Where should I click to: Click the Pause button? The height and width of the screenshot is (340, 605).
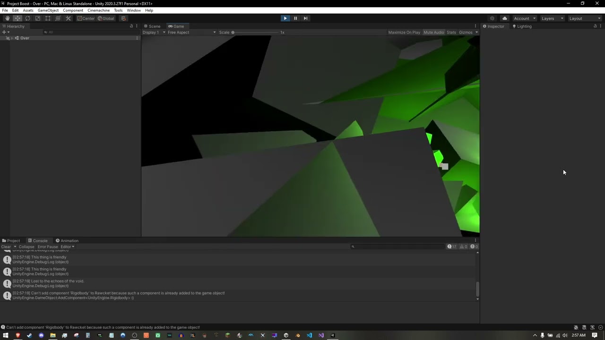click(295, 18)
